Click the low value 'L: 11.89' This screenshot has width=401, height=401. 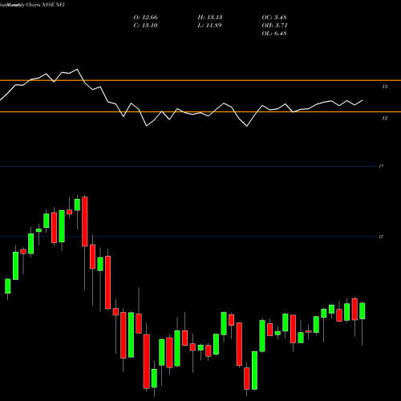click(209, 26)
